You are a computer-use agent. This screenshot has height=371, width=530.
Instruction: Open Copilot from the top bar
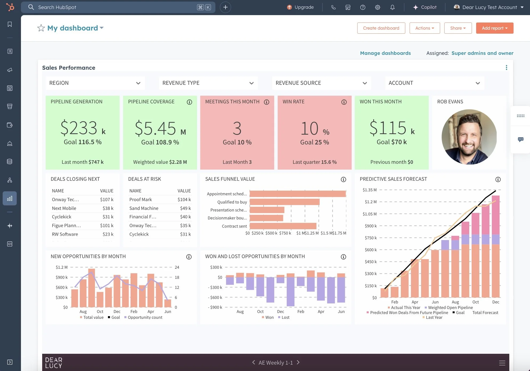click(425, 7)
